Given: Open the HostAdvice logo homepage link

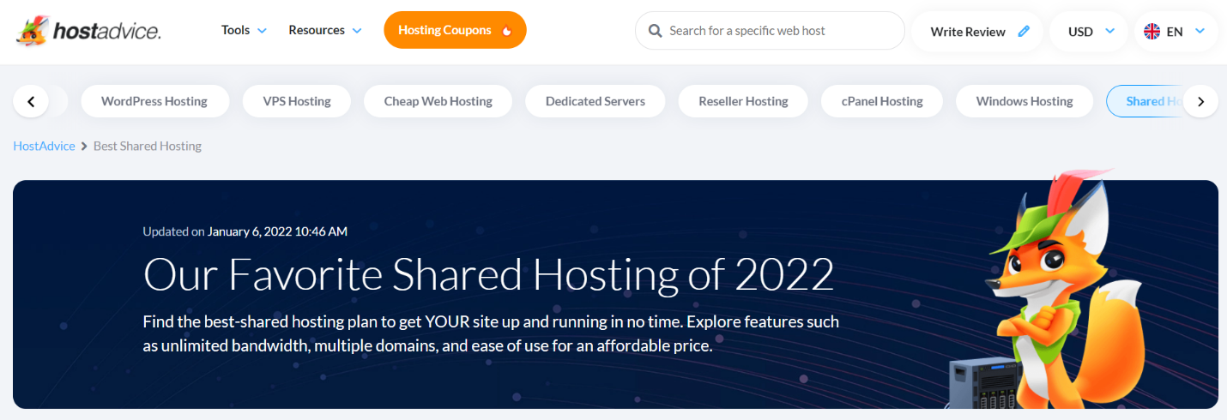Looking at the screenshot, I should pos(88,31).
